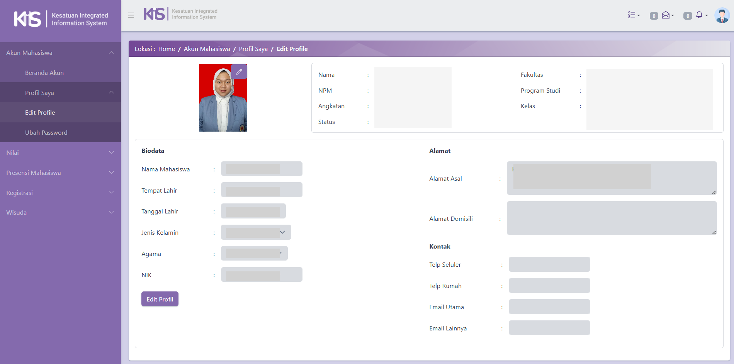Click the Home breadcrumb link
The height and width of the screenshot is (364, 734).
[167, 49]
